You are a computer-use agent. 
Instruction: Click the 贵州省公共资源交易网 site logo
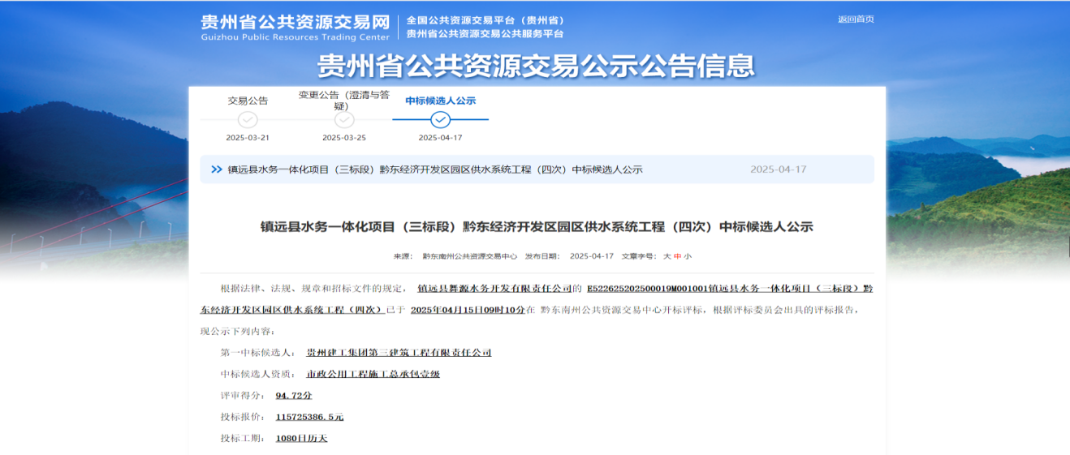(x=296, y=26)
